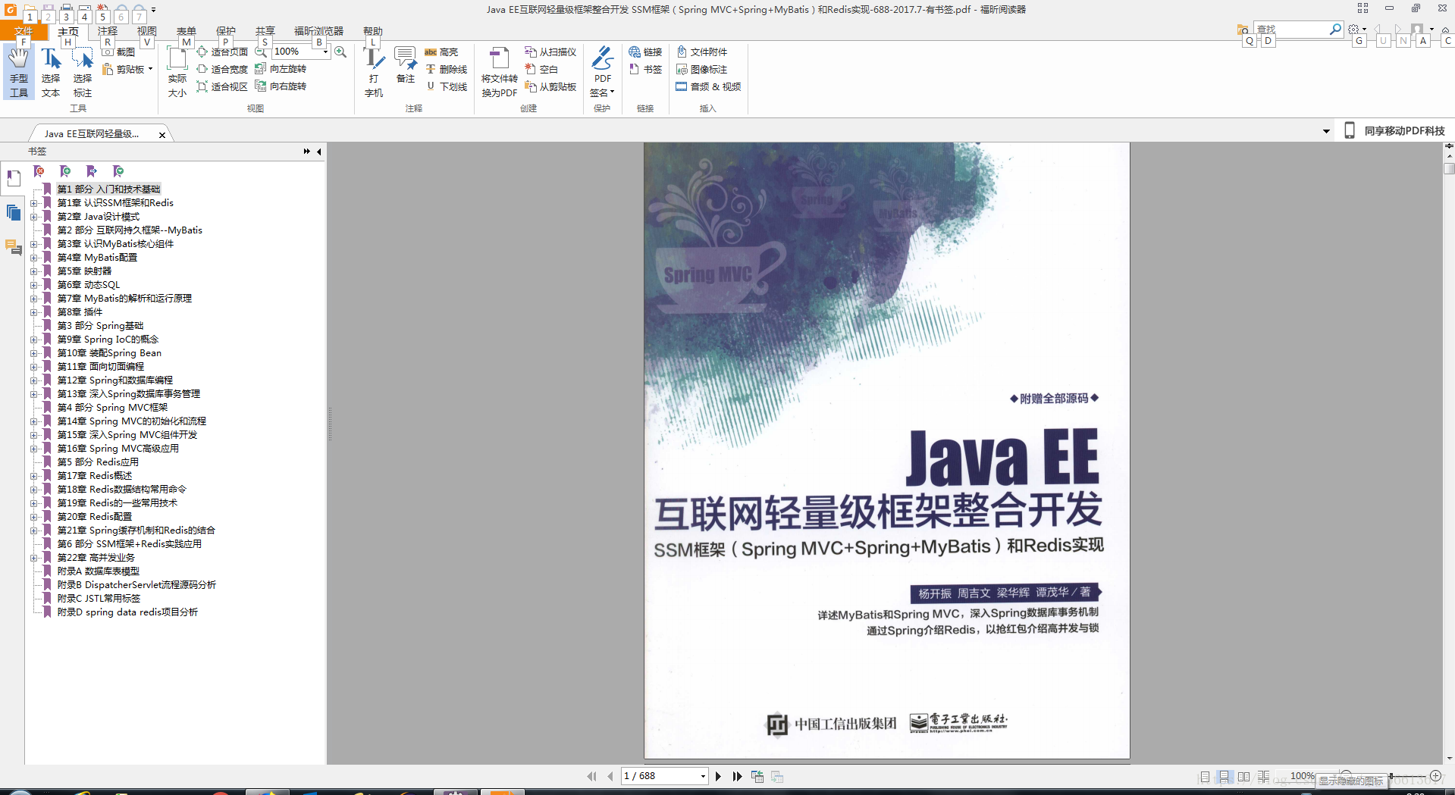Screen dimensions: 1455x795
Task: Expand bookmark 第1章 认识SSM框架和Redis
Action: click(33, 203)
